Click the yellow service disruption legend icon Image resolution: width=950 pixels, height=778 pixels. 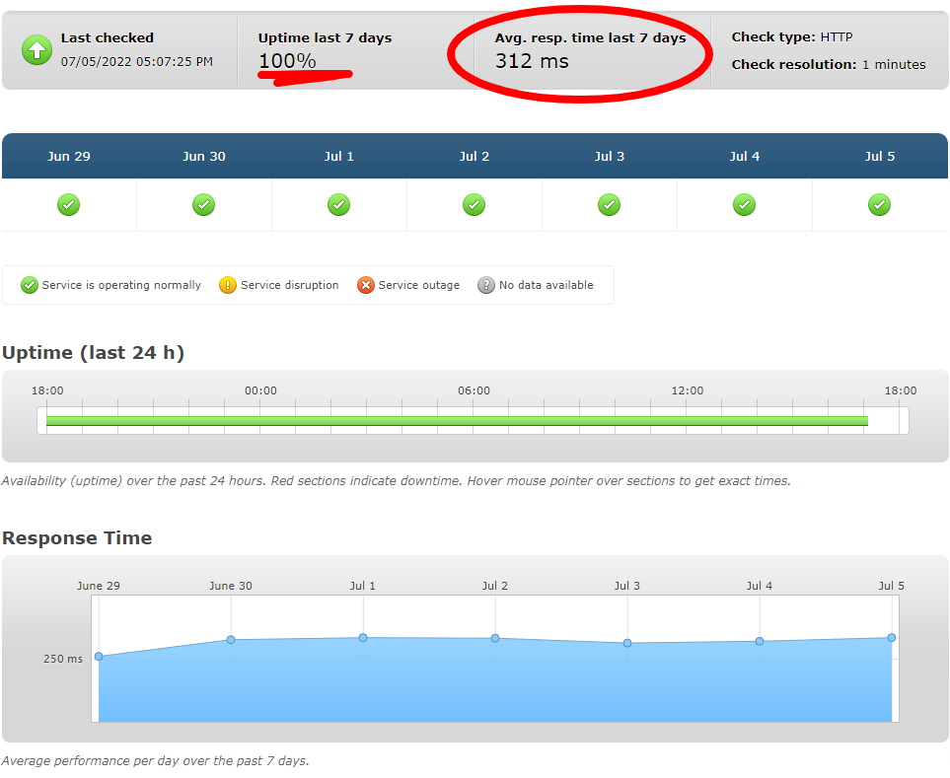pos(227,285)
